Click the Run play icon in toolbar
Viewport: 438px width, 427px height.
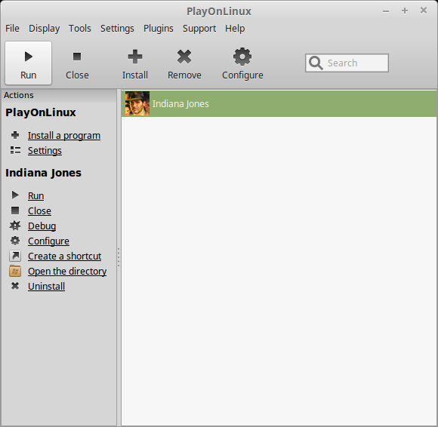click(28, 57)
